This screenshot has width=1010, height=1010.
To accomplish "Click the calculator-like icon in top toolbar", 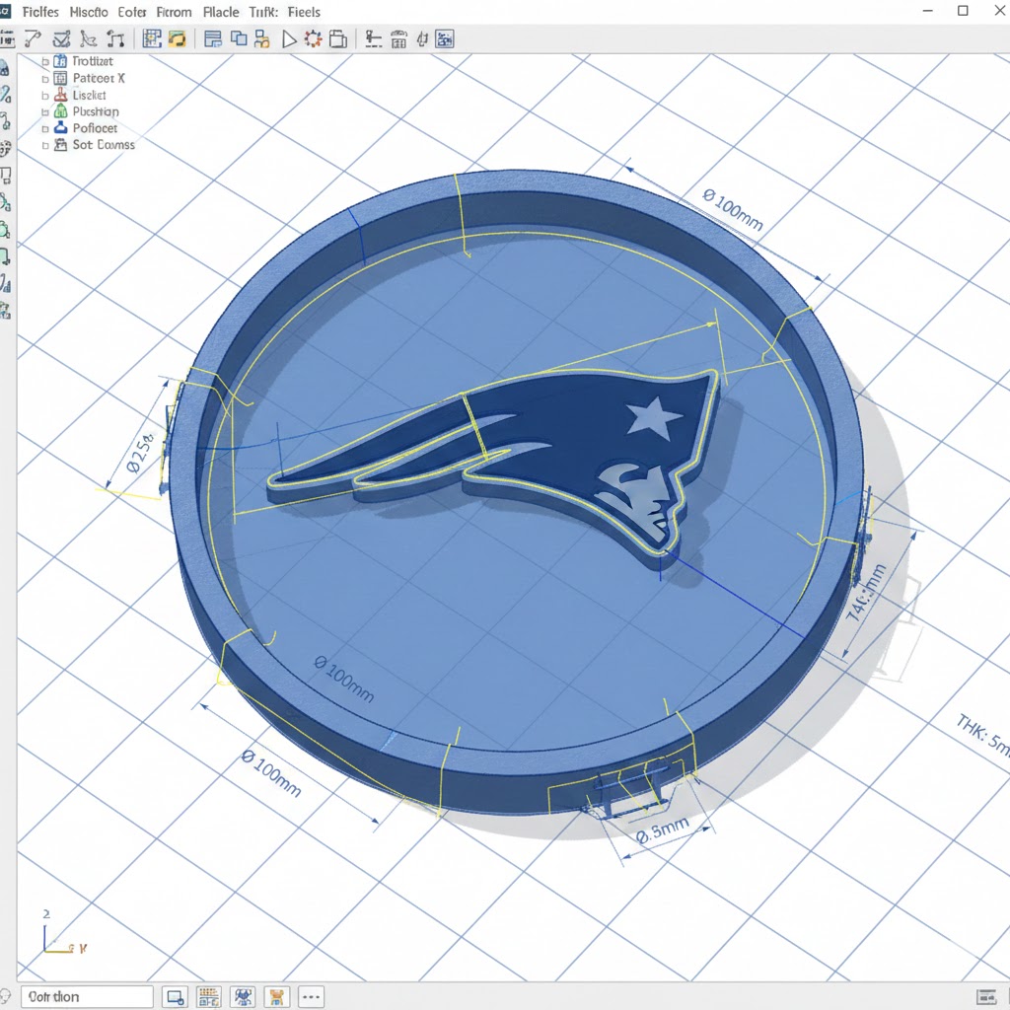I will pos(399,39).
